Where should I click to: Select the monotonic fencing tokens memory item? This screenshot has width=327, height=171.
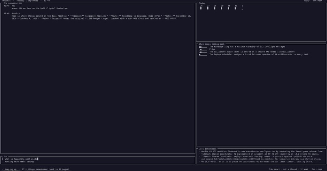coord(256,156)
